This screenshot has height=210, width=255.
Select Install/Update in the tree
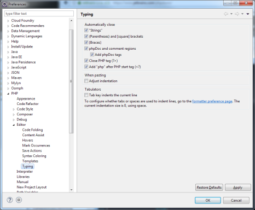coord(22,46)
